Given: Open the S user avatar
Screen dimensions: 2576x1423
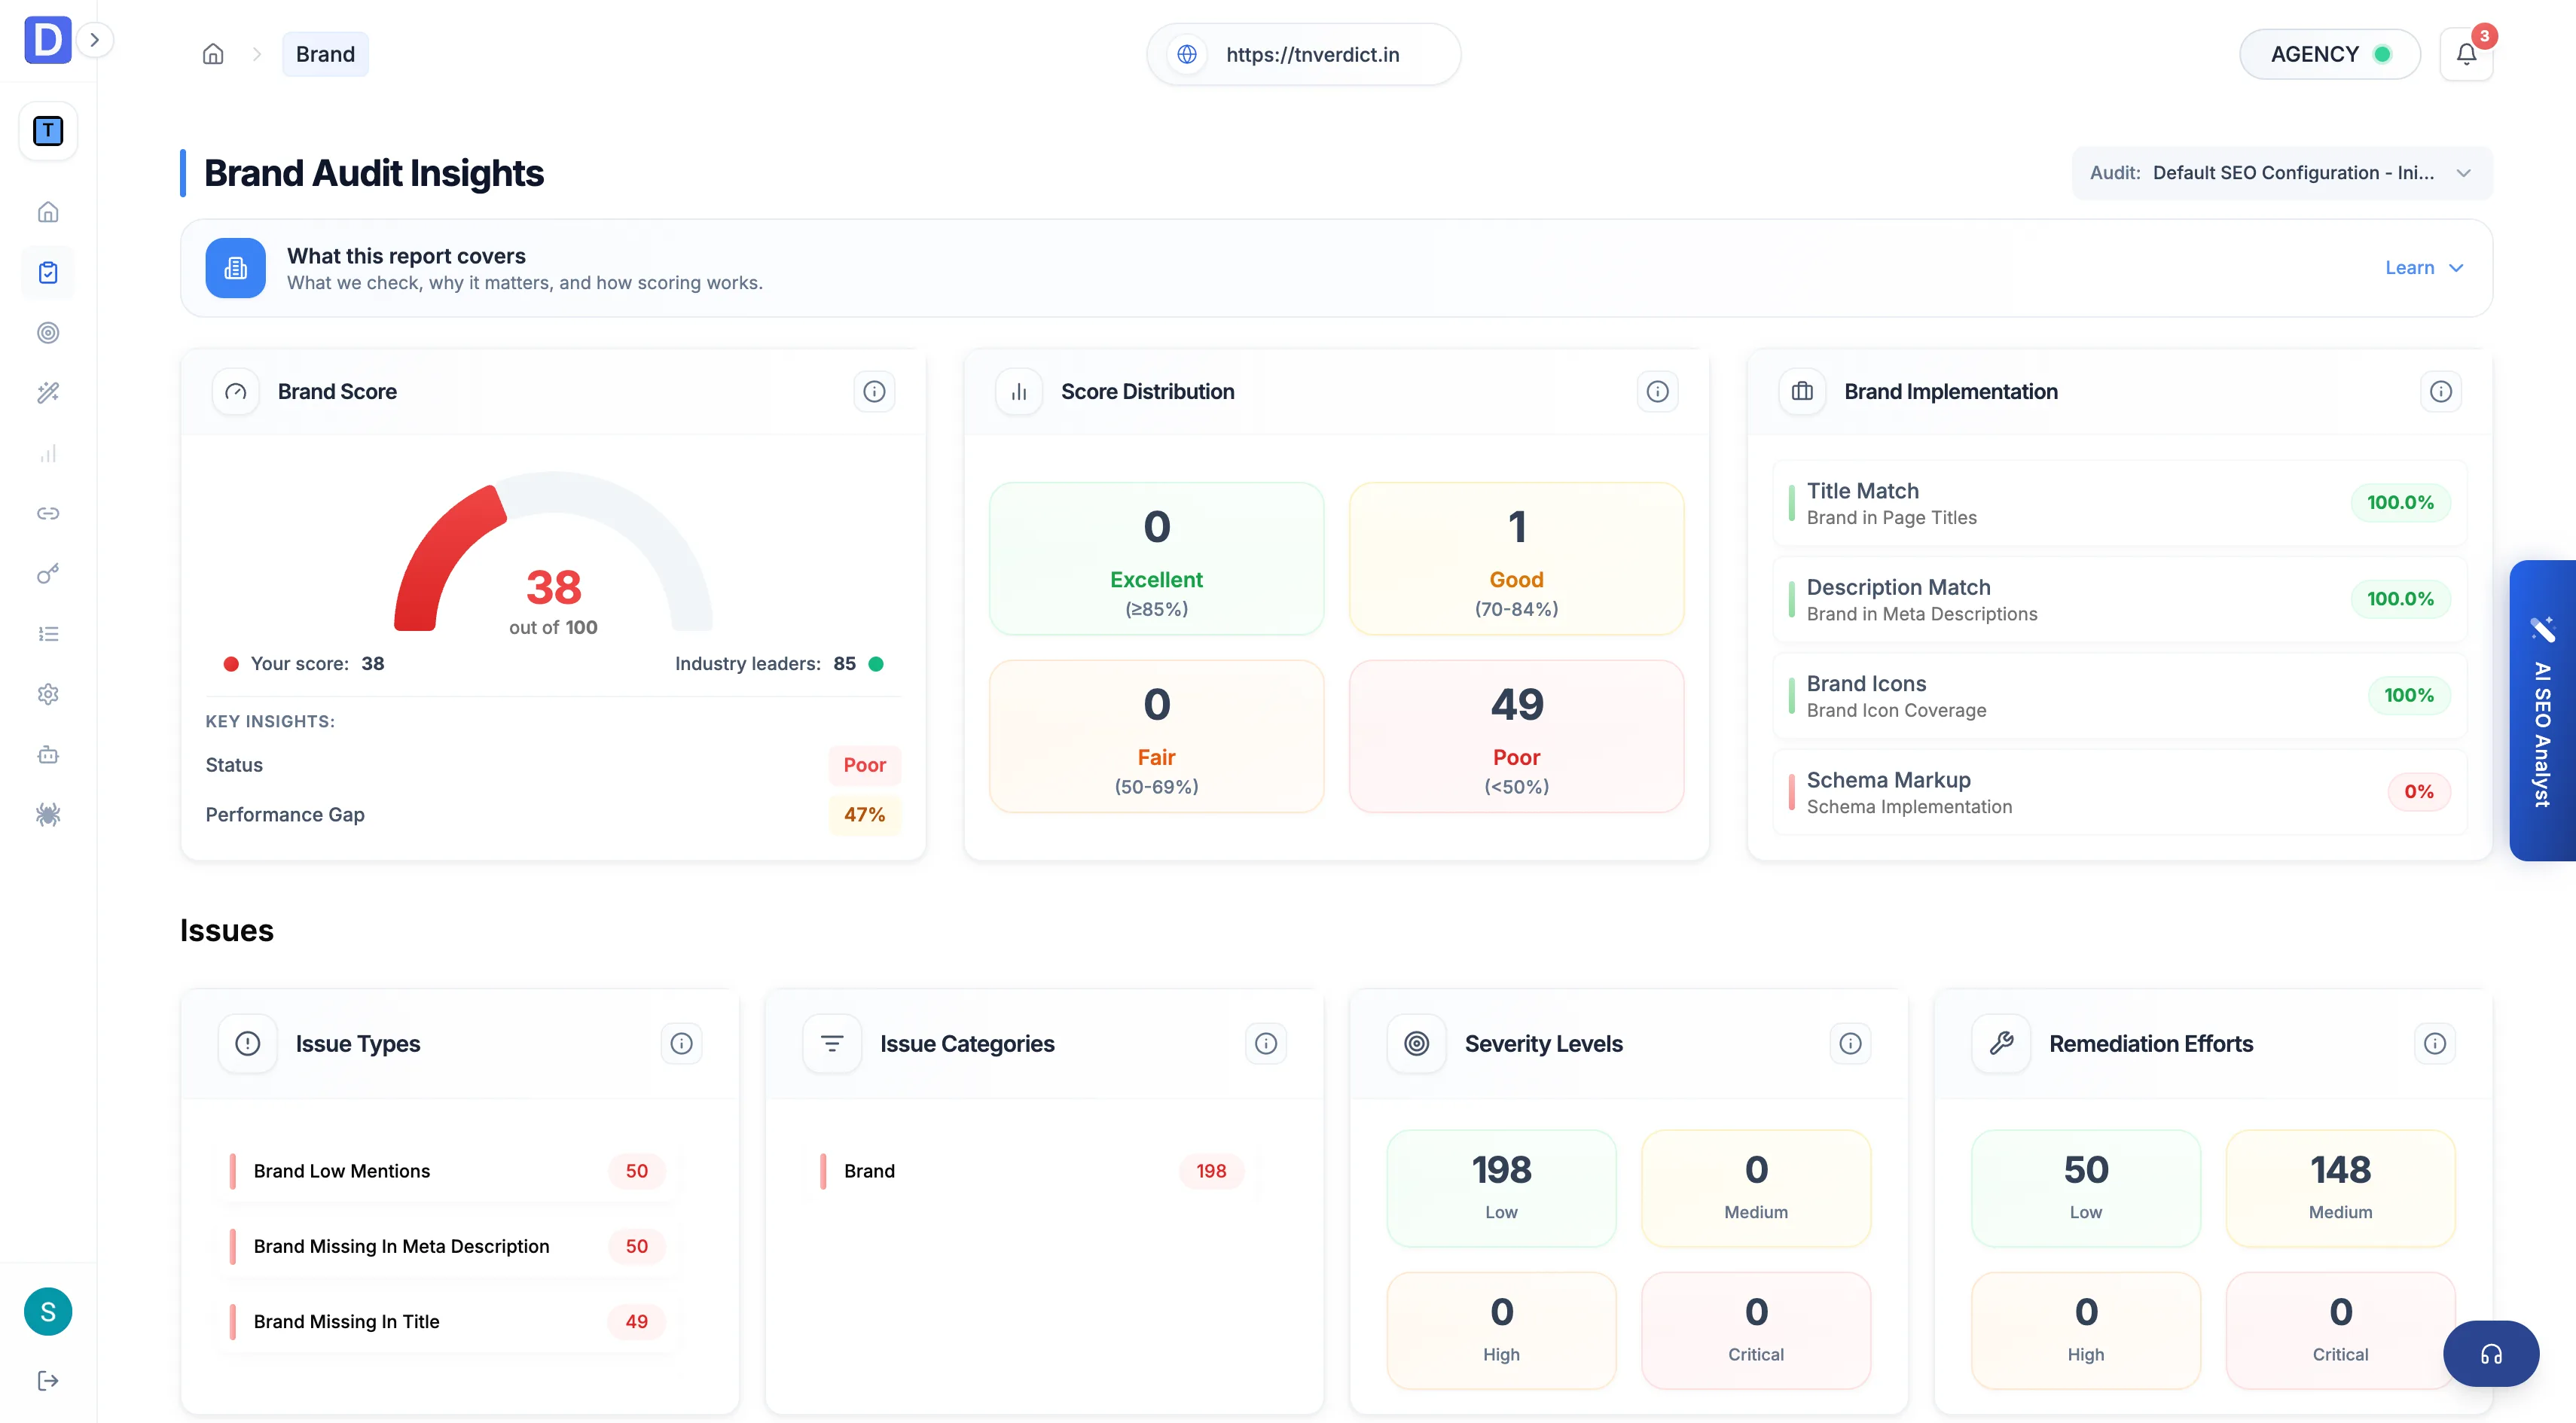Looking at the screenshot, I should (48, 1312).
